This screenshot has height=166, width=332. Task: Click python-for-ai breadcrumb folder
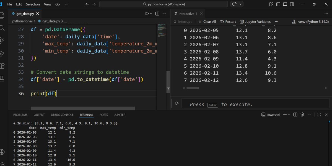(x=23, y=21)
